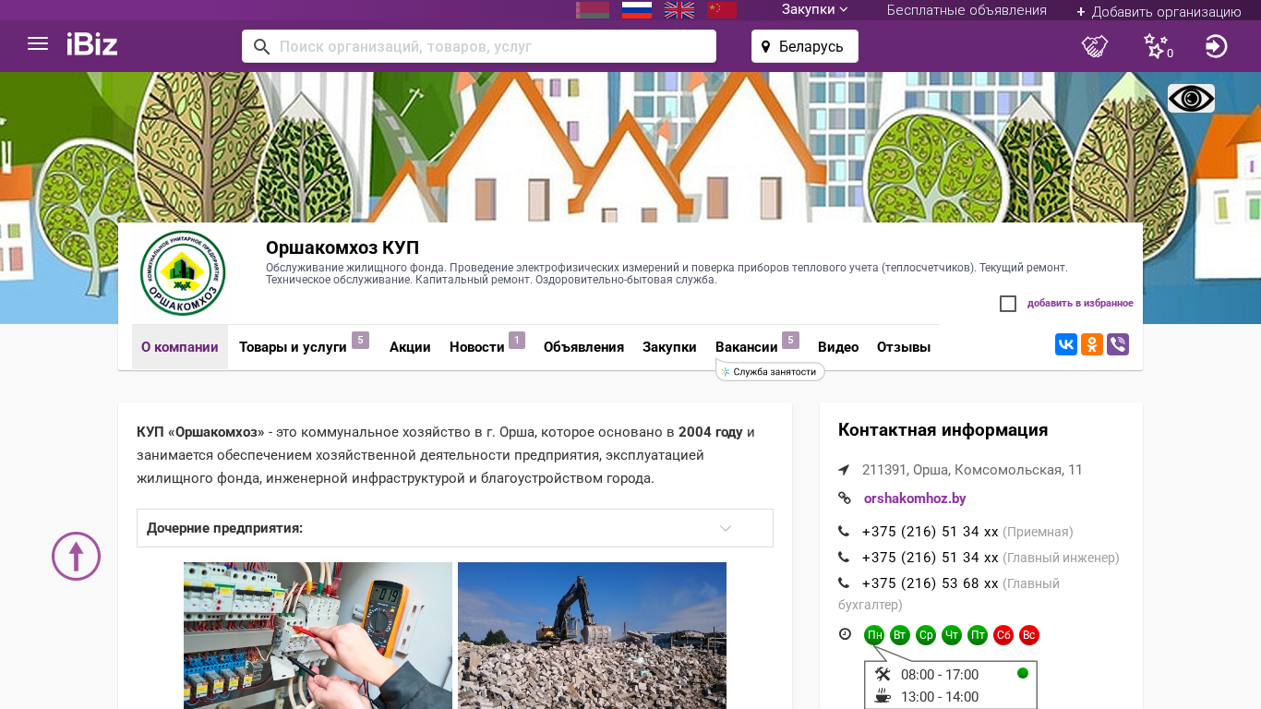Switch to the Видео tab
The width and height of the screenshot is (1261, 709).
click(838, 347)
